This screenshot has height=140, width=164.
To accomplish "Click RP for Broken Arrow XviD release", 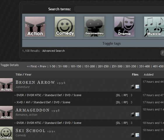I will (125, 102).
